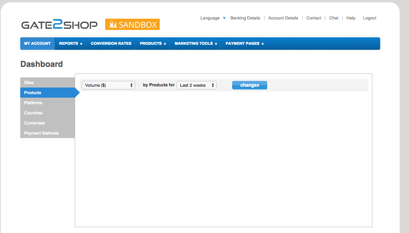
Task: Click the Dashboard heading
Action: tap(42, 64)
